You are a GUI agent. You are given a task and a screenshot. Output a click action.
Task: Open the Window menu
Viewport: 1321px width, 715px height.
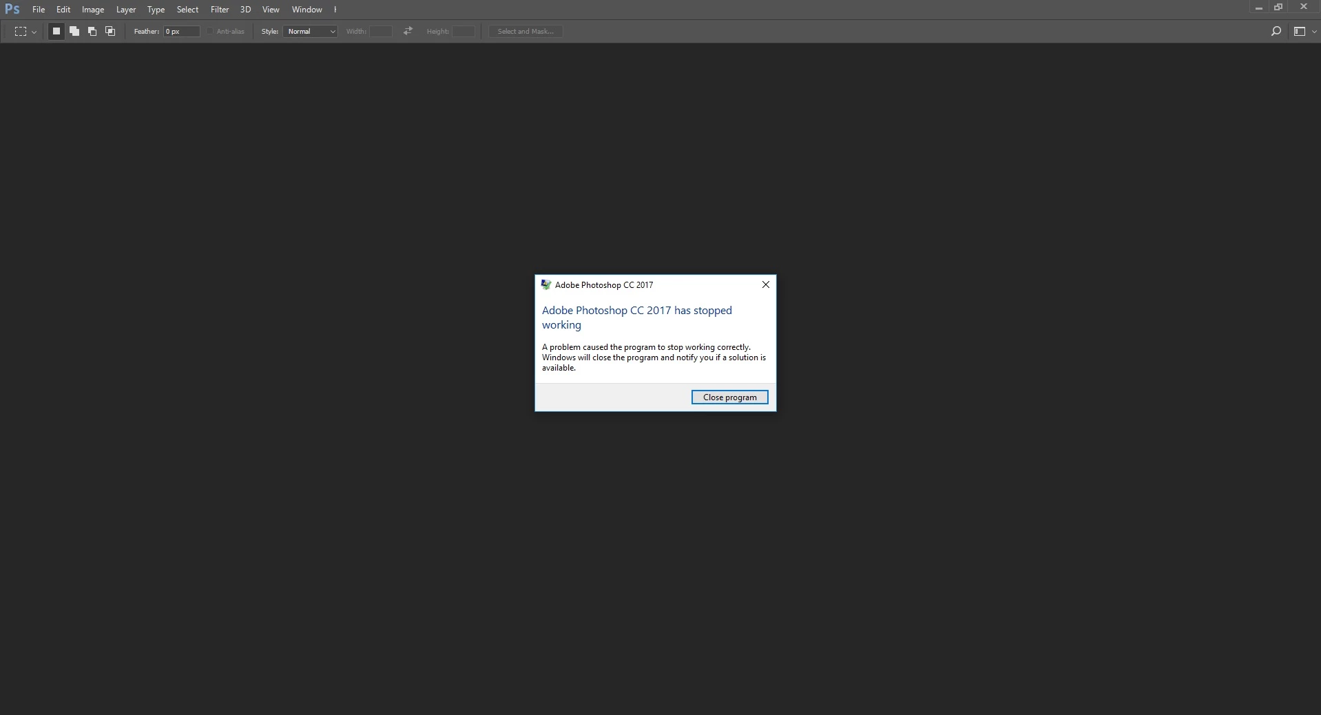(x=306, y=10)
